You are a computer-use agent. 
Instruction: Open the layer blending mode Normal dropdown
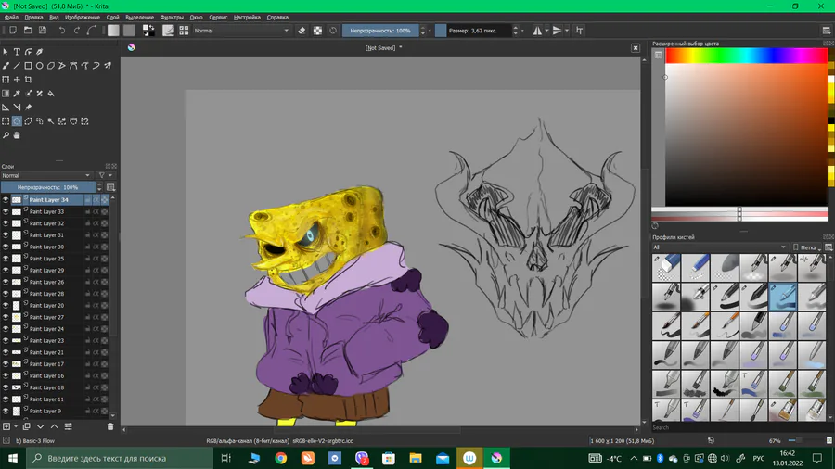[46, 175]
